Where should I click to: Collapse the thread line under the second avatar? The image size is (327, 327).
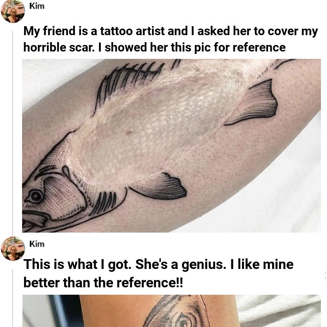pos(13,298)
